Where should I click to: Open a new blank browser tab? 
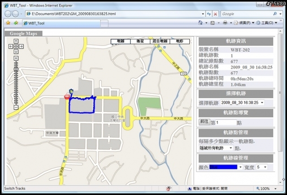coord(104,23)
